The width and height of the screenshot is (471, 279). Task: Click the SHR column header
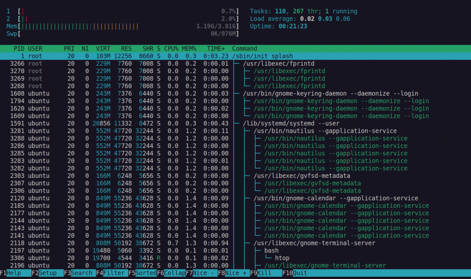[x=148, y=49]
